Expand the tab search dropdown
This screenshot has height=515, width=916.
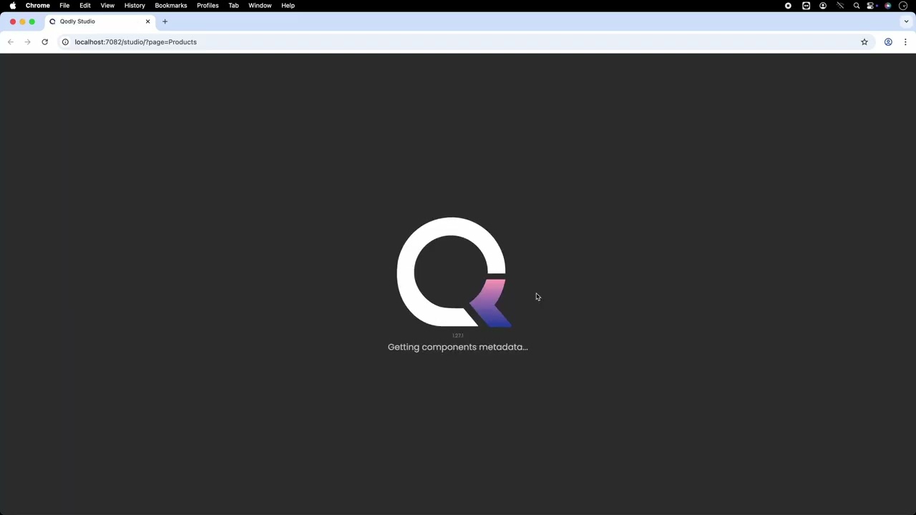pyautogui.click(x=906, y=21)
